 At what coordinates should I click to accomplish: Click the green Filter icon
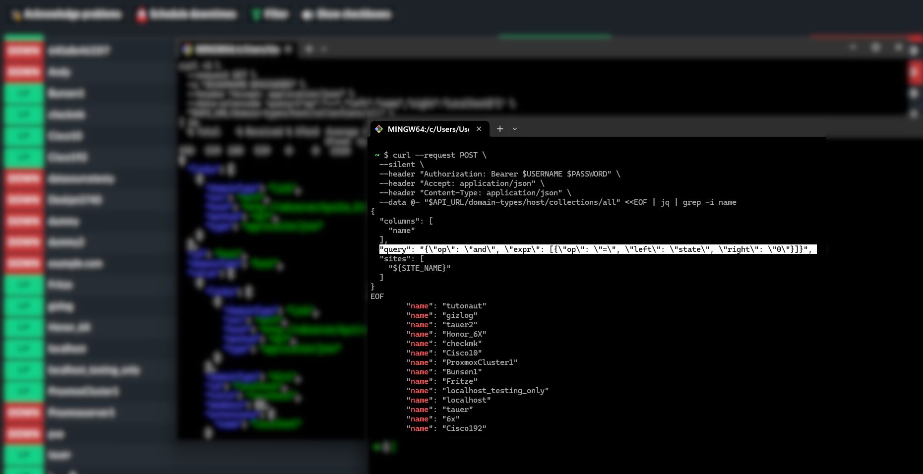[257, 14]
